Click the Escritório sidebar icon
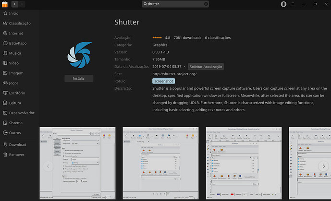Image resolution: width=331 pixels, height=201 pixels. coord(5,93)
